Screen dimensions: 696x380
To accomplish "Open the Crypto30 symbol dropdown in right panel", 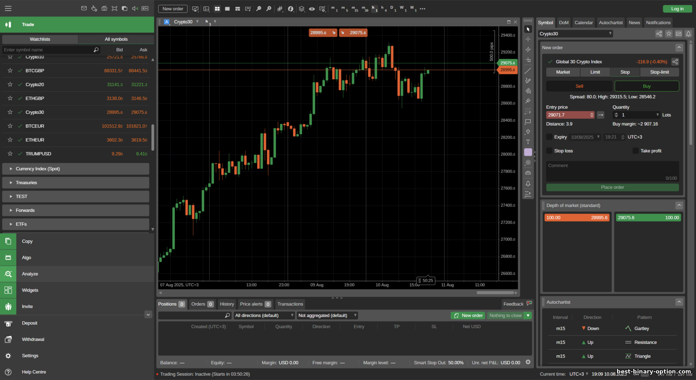I will [575, 34].
